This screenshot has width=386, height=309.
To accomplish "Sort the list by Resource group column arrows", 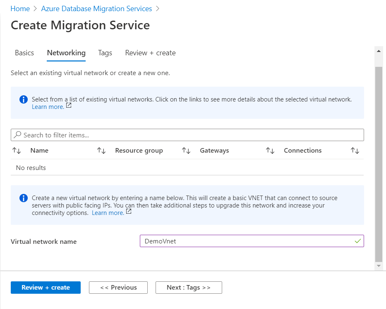I will (x=101, y=151).
